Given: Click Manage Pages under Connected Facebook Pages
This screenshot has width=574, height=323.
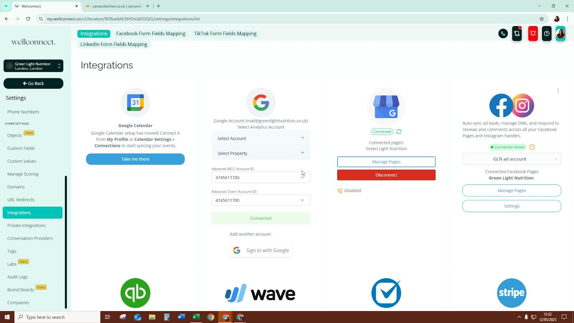Looking at the screenshot, I should click(512, 191).
